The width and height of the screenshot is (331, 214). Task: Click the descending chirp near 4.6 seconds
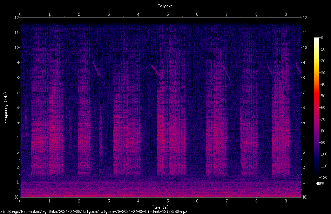[x=155, y=70]
